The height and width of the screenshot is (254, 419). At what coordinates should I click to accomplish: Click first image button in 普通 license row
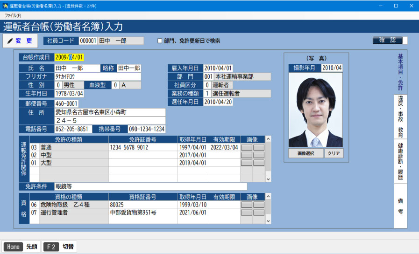pos(247,147)
